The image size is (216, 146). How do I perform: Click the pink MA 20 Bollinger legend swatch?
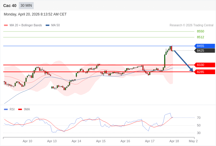[x=6, y=25]
